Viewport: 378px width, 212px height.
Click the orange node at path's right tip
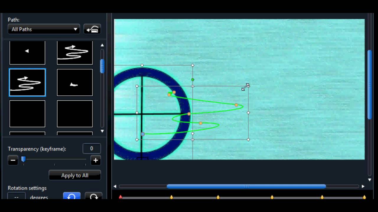click(x=236, y=105)
